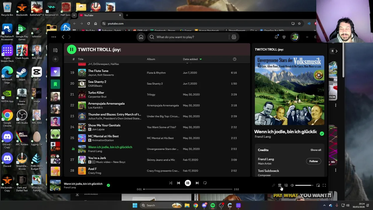Image resolution: width=373 pixels, height=210 pixels.
Task: Open the Spotify queue icon
Action: pyautogui.click(x=280, y=185)
